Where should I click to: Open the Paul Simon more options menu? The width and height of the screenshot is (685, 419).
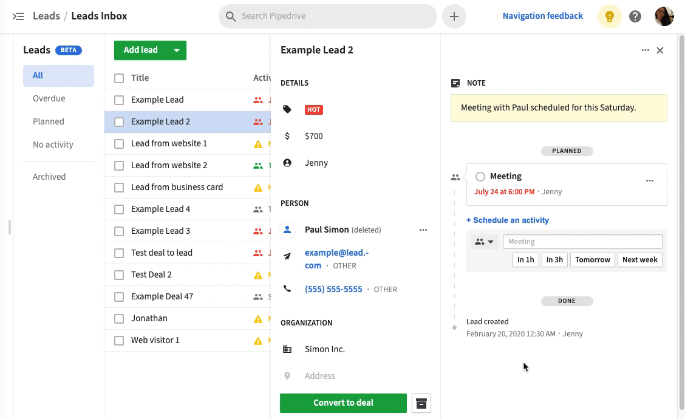(x=423, y=230)
